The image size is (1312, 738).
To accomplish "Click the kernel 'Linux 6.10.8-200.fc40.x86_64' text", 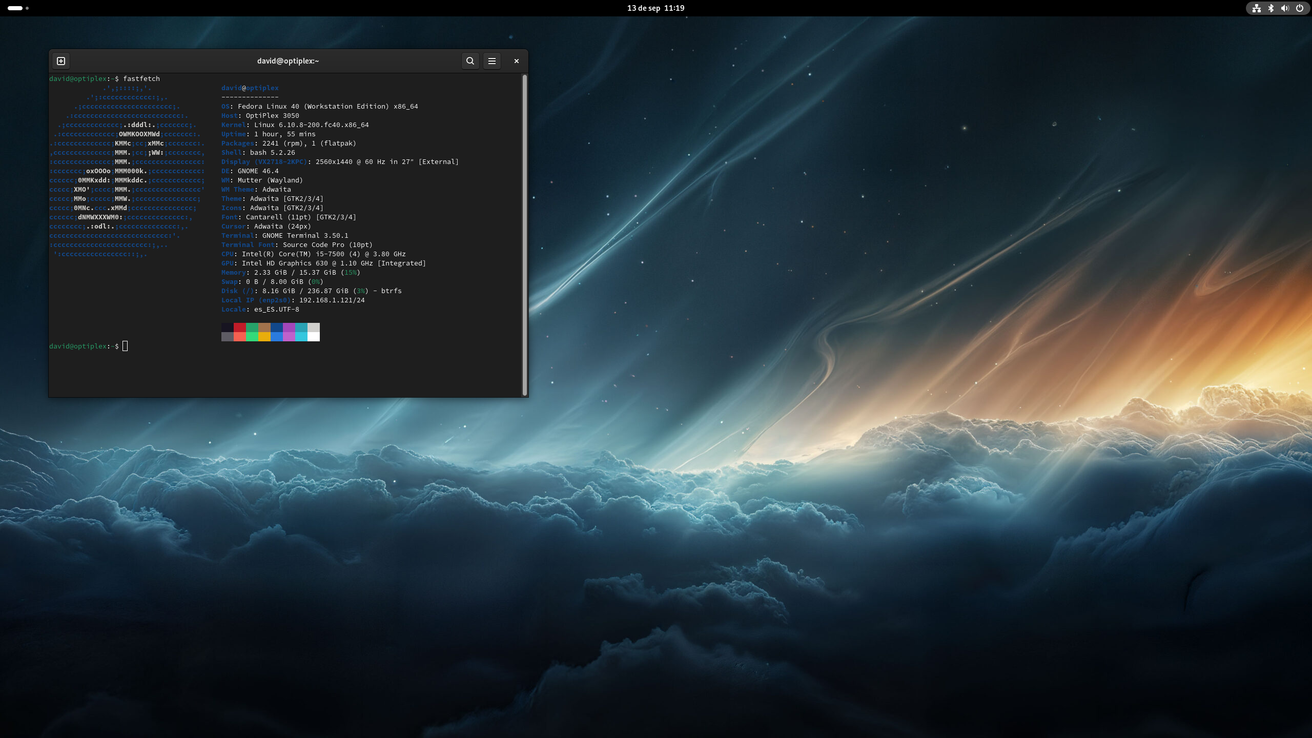I will pos(312,125).
